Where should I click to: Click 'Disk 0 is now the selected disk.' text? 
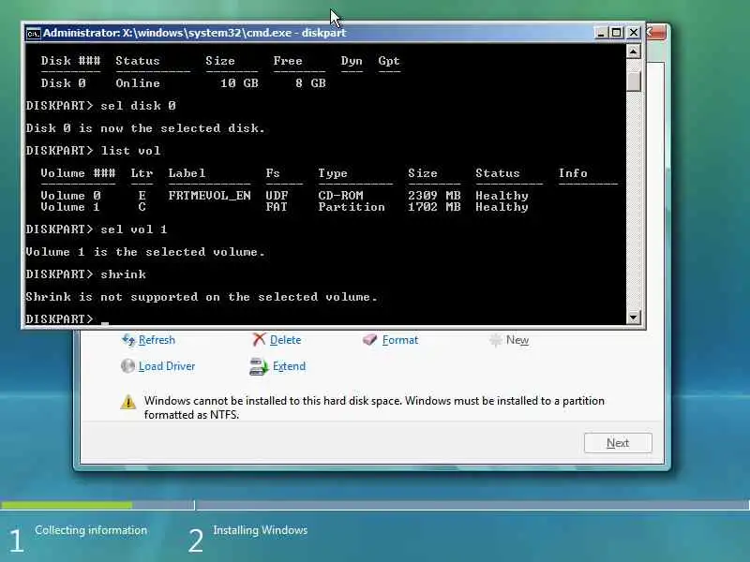pyautogui.click(x=145, y=128)
